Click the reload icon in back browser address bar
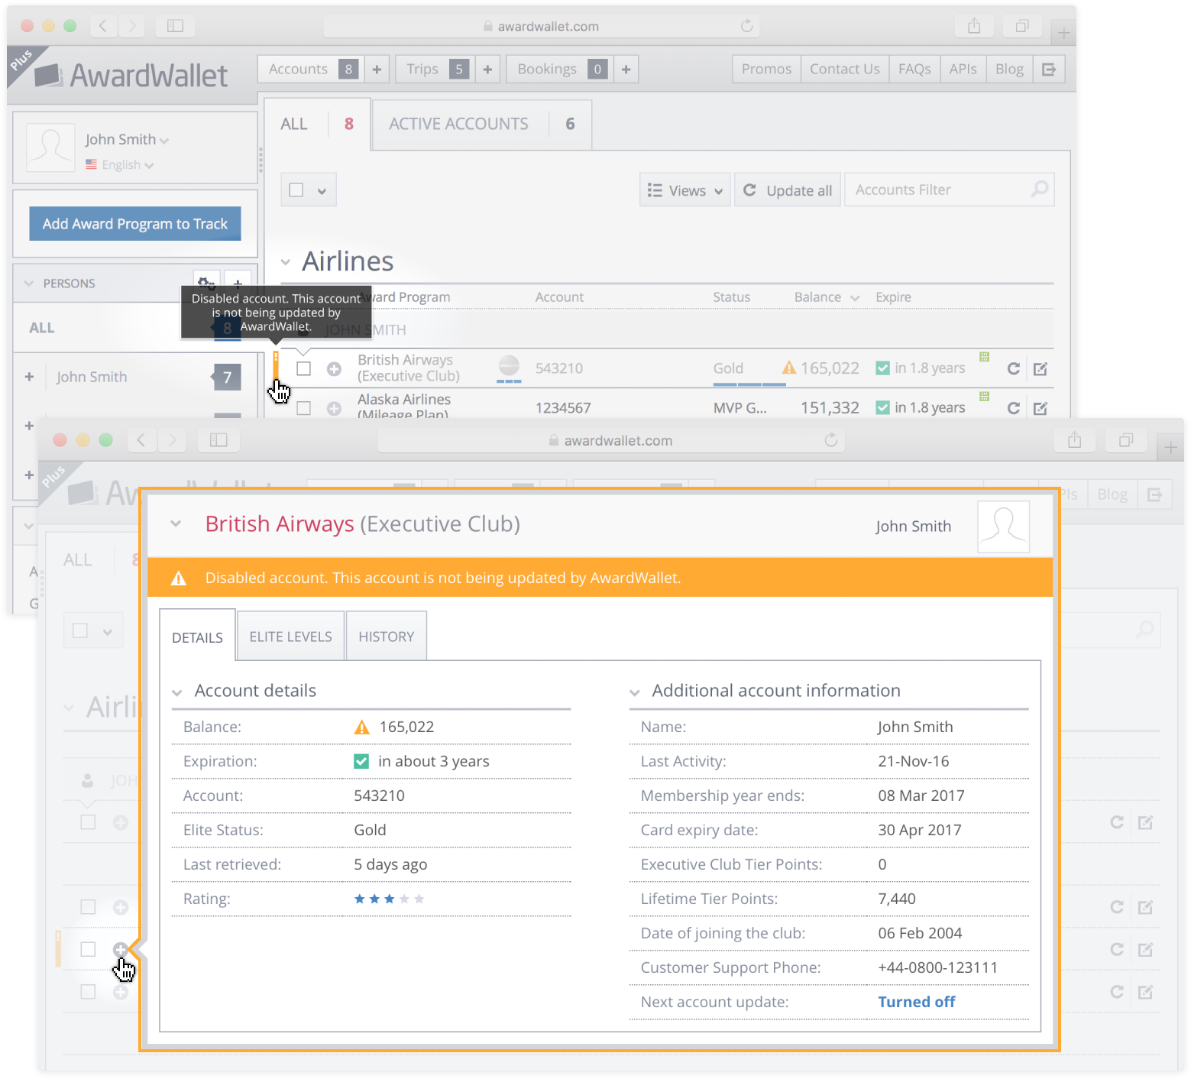Image resolution: width=1191 pixels, height=1079 pixels. click(x=747, y=26)
